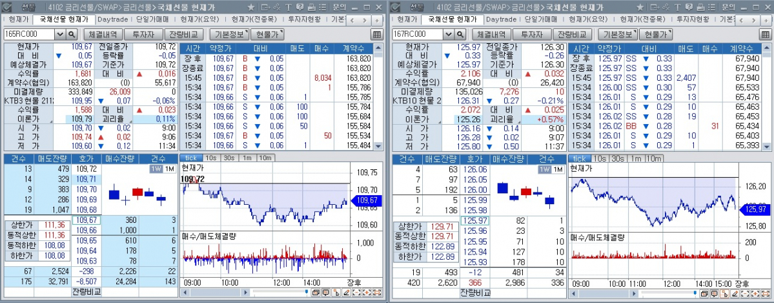The width and height of the screenshot is (774, 303).
Task: Open 투자자현황 tab in right window
Action: (x=693, y=20)
